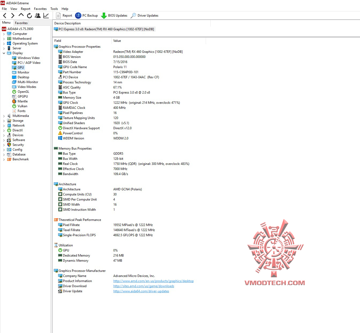Viewport: 360px width, 333px height.
Task: Click the Report document icon
Action: (58, 16)
